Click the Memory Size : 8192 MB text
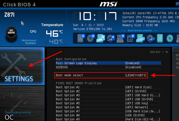This screenshot has height=121, width=179. coord(140,25)
